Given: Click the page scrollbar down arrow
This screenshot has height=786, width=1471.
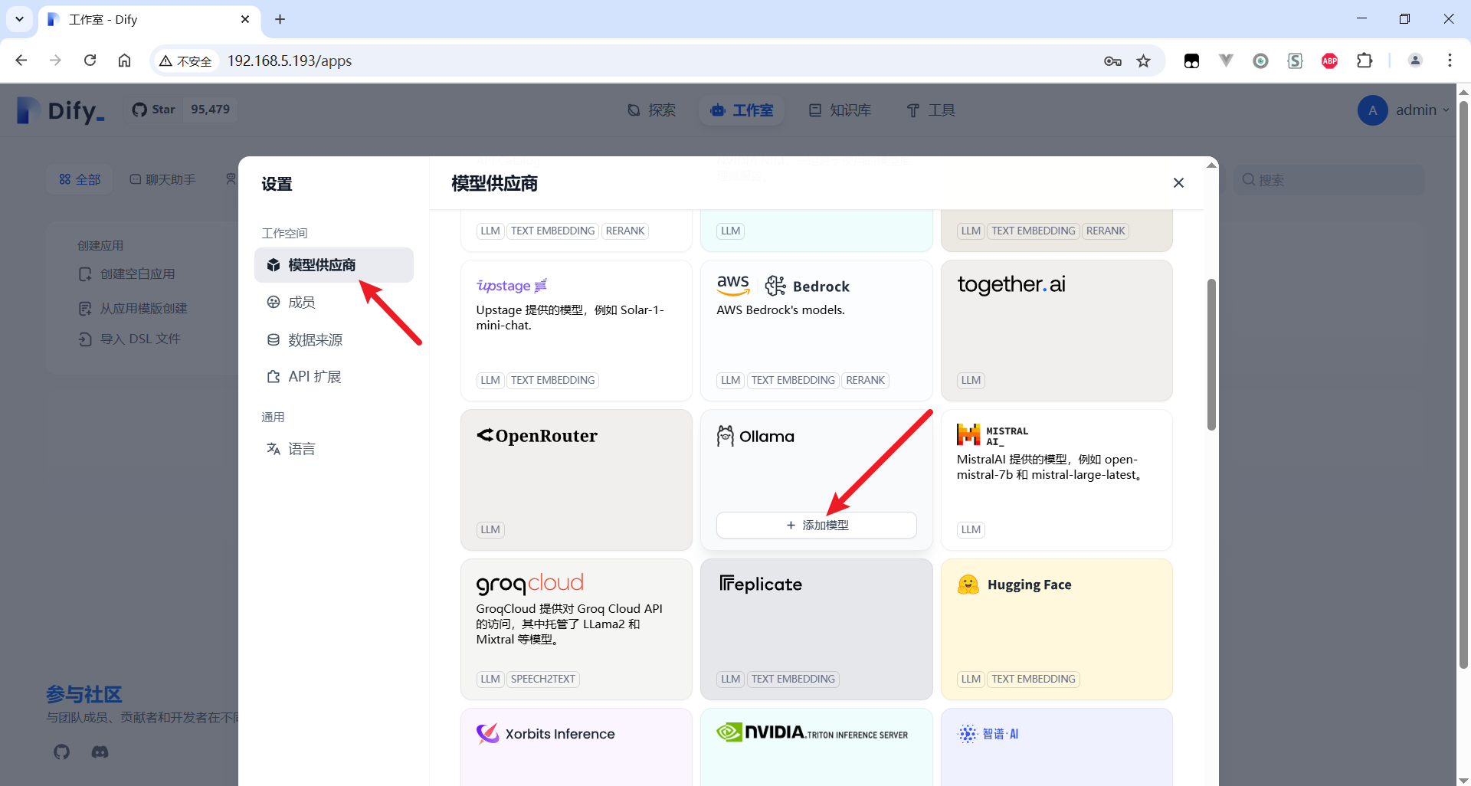Looking at the screenshot, I should pos(1463,779).
